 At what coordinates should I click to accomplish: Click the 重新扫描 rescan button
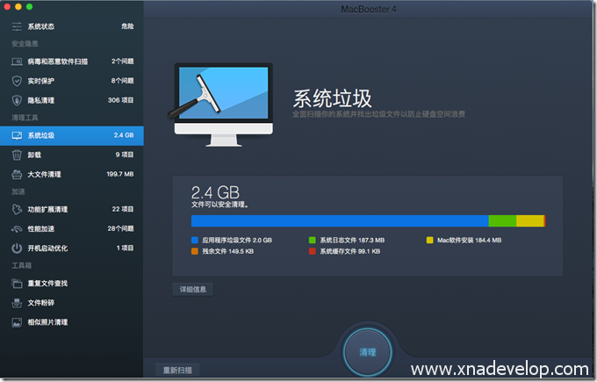point(176,370)
